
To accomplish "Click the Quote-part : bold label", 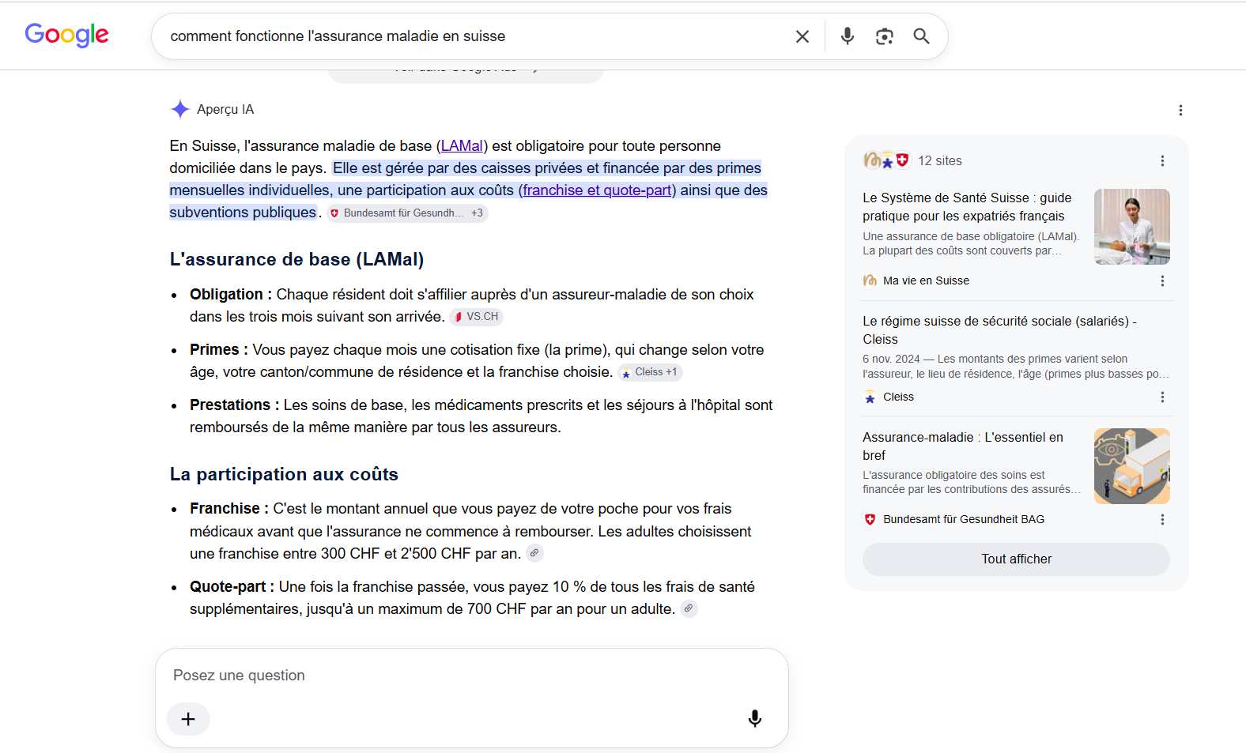I will point(232,587).
